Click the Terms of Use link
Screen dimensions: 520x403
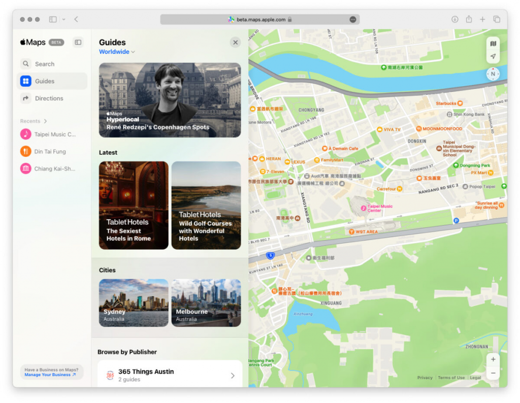coord(451,378)
